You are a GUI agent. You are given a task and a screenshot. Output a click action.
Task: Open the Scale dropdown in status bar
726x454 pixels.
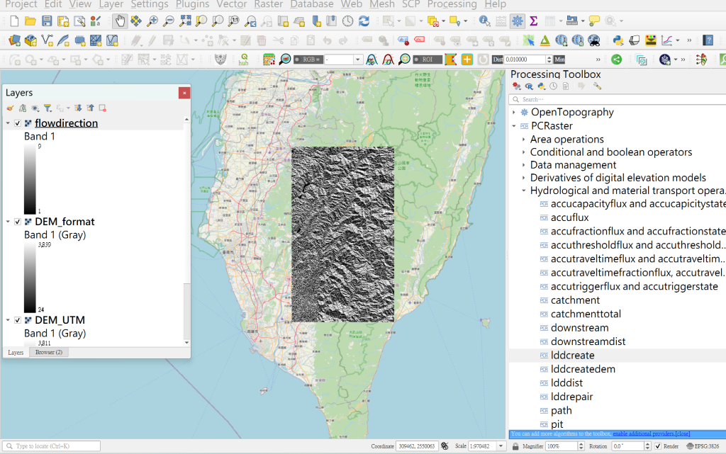click(501, 446)
